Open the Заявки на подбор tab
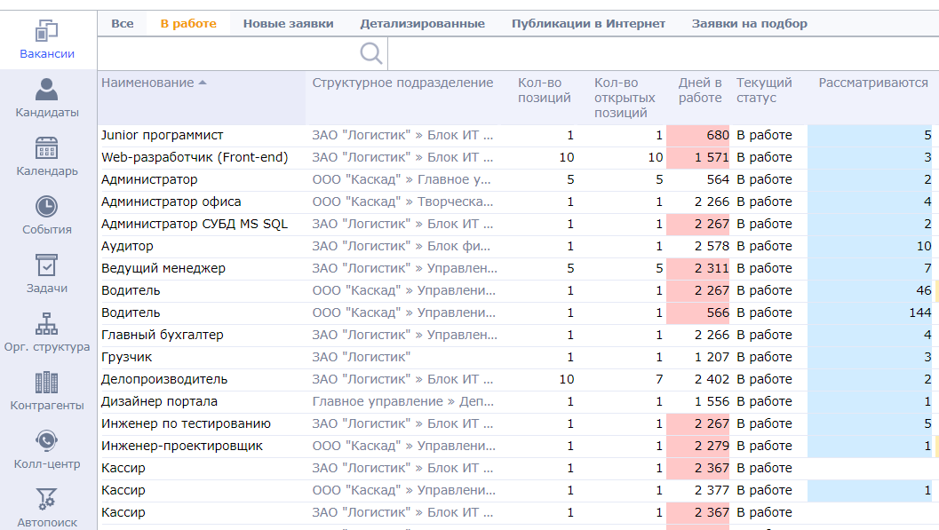This screenshot has height=530, width=939. (x=749, y=24)
